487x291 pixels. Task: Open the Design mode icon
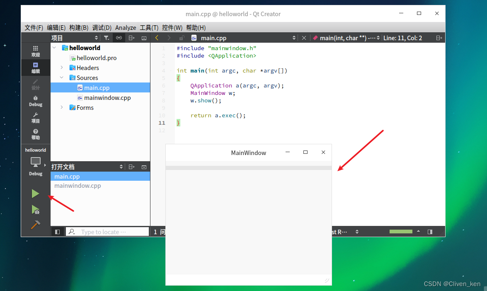35,84
